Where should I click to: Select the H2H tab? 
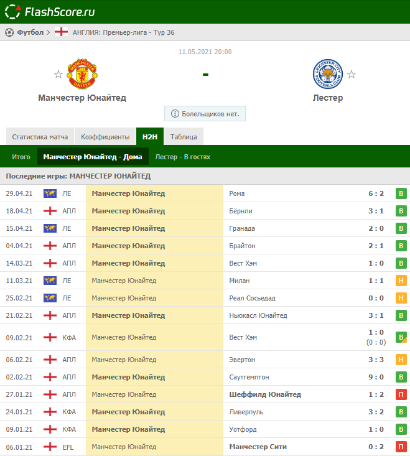pyautogui.click(x=150, y=136)
